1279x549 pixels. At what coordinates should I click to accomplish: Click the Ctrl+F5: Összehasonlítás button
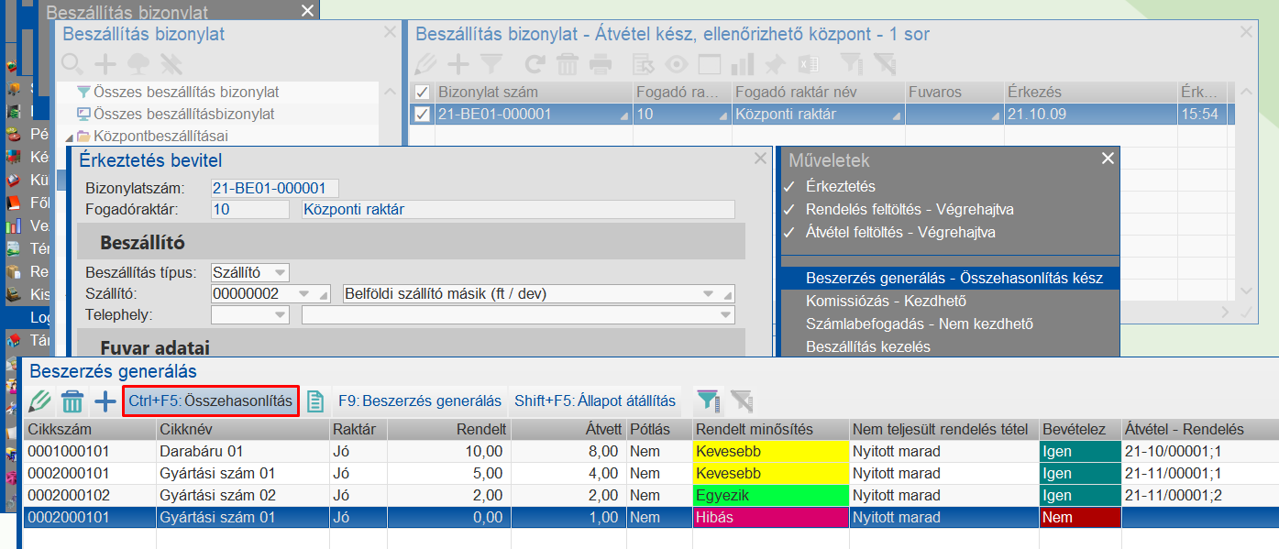click(211, 401)
